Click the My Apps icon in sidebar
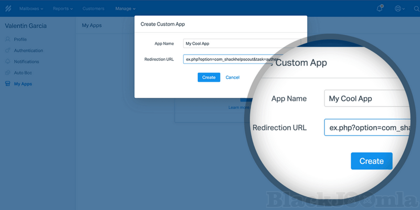The height and width of the screenshot is (210, 420). tap(7, 83)
